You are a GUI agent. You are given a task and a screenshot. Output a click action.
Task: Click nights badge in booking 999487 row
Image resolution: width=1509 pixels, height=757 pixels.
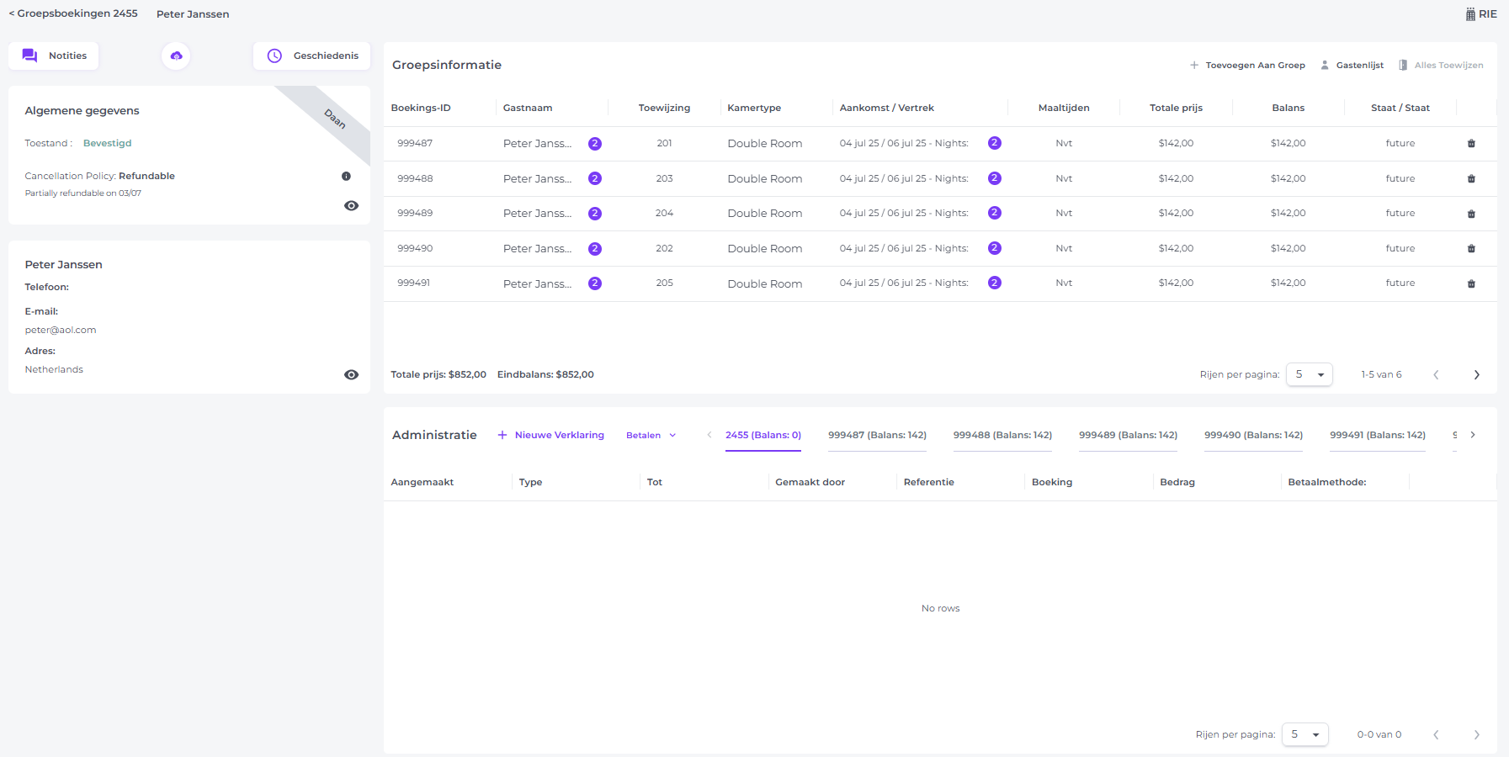click(995, 143)
